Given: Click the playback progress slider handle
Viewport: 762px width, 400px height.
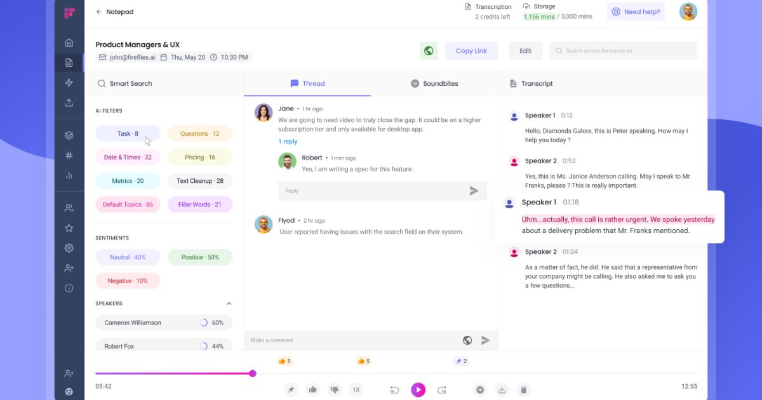Looking at the screenshot, I should coord(253,373).
